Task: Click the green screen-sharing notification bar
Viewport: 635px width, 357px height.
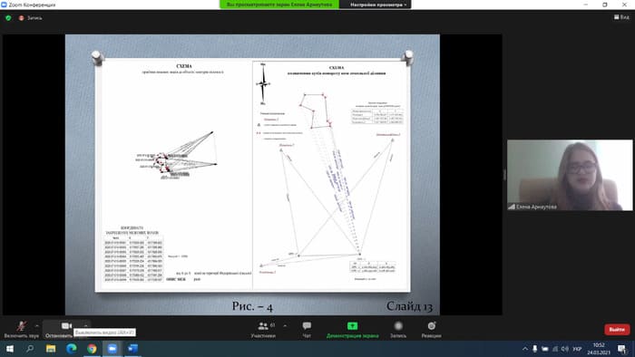Action: [x=279, y=5]
